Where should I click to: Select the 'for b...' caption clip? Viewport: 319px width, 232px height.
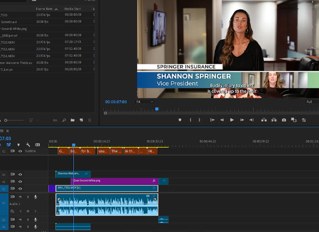88,151
